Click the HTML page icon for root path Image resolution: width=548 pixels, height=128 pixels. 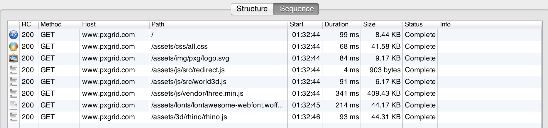point(13,35)
